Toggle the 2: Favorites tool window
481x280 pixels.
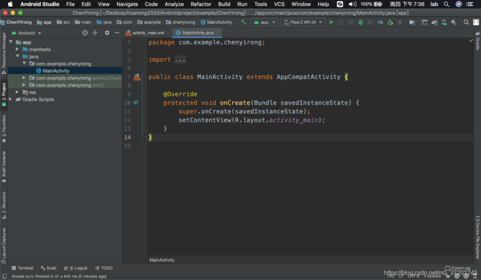(4, 129)
